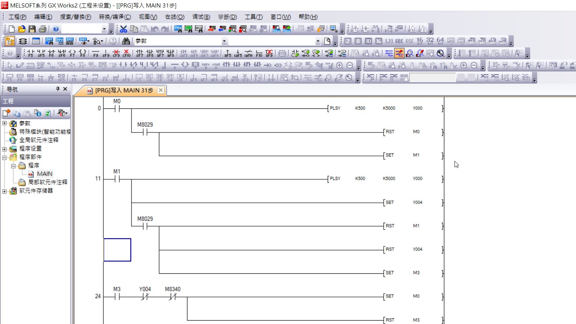Expand the 参数 tree node
Viewport: 576px width, 324px height.
coord(4,123)
